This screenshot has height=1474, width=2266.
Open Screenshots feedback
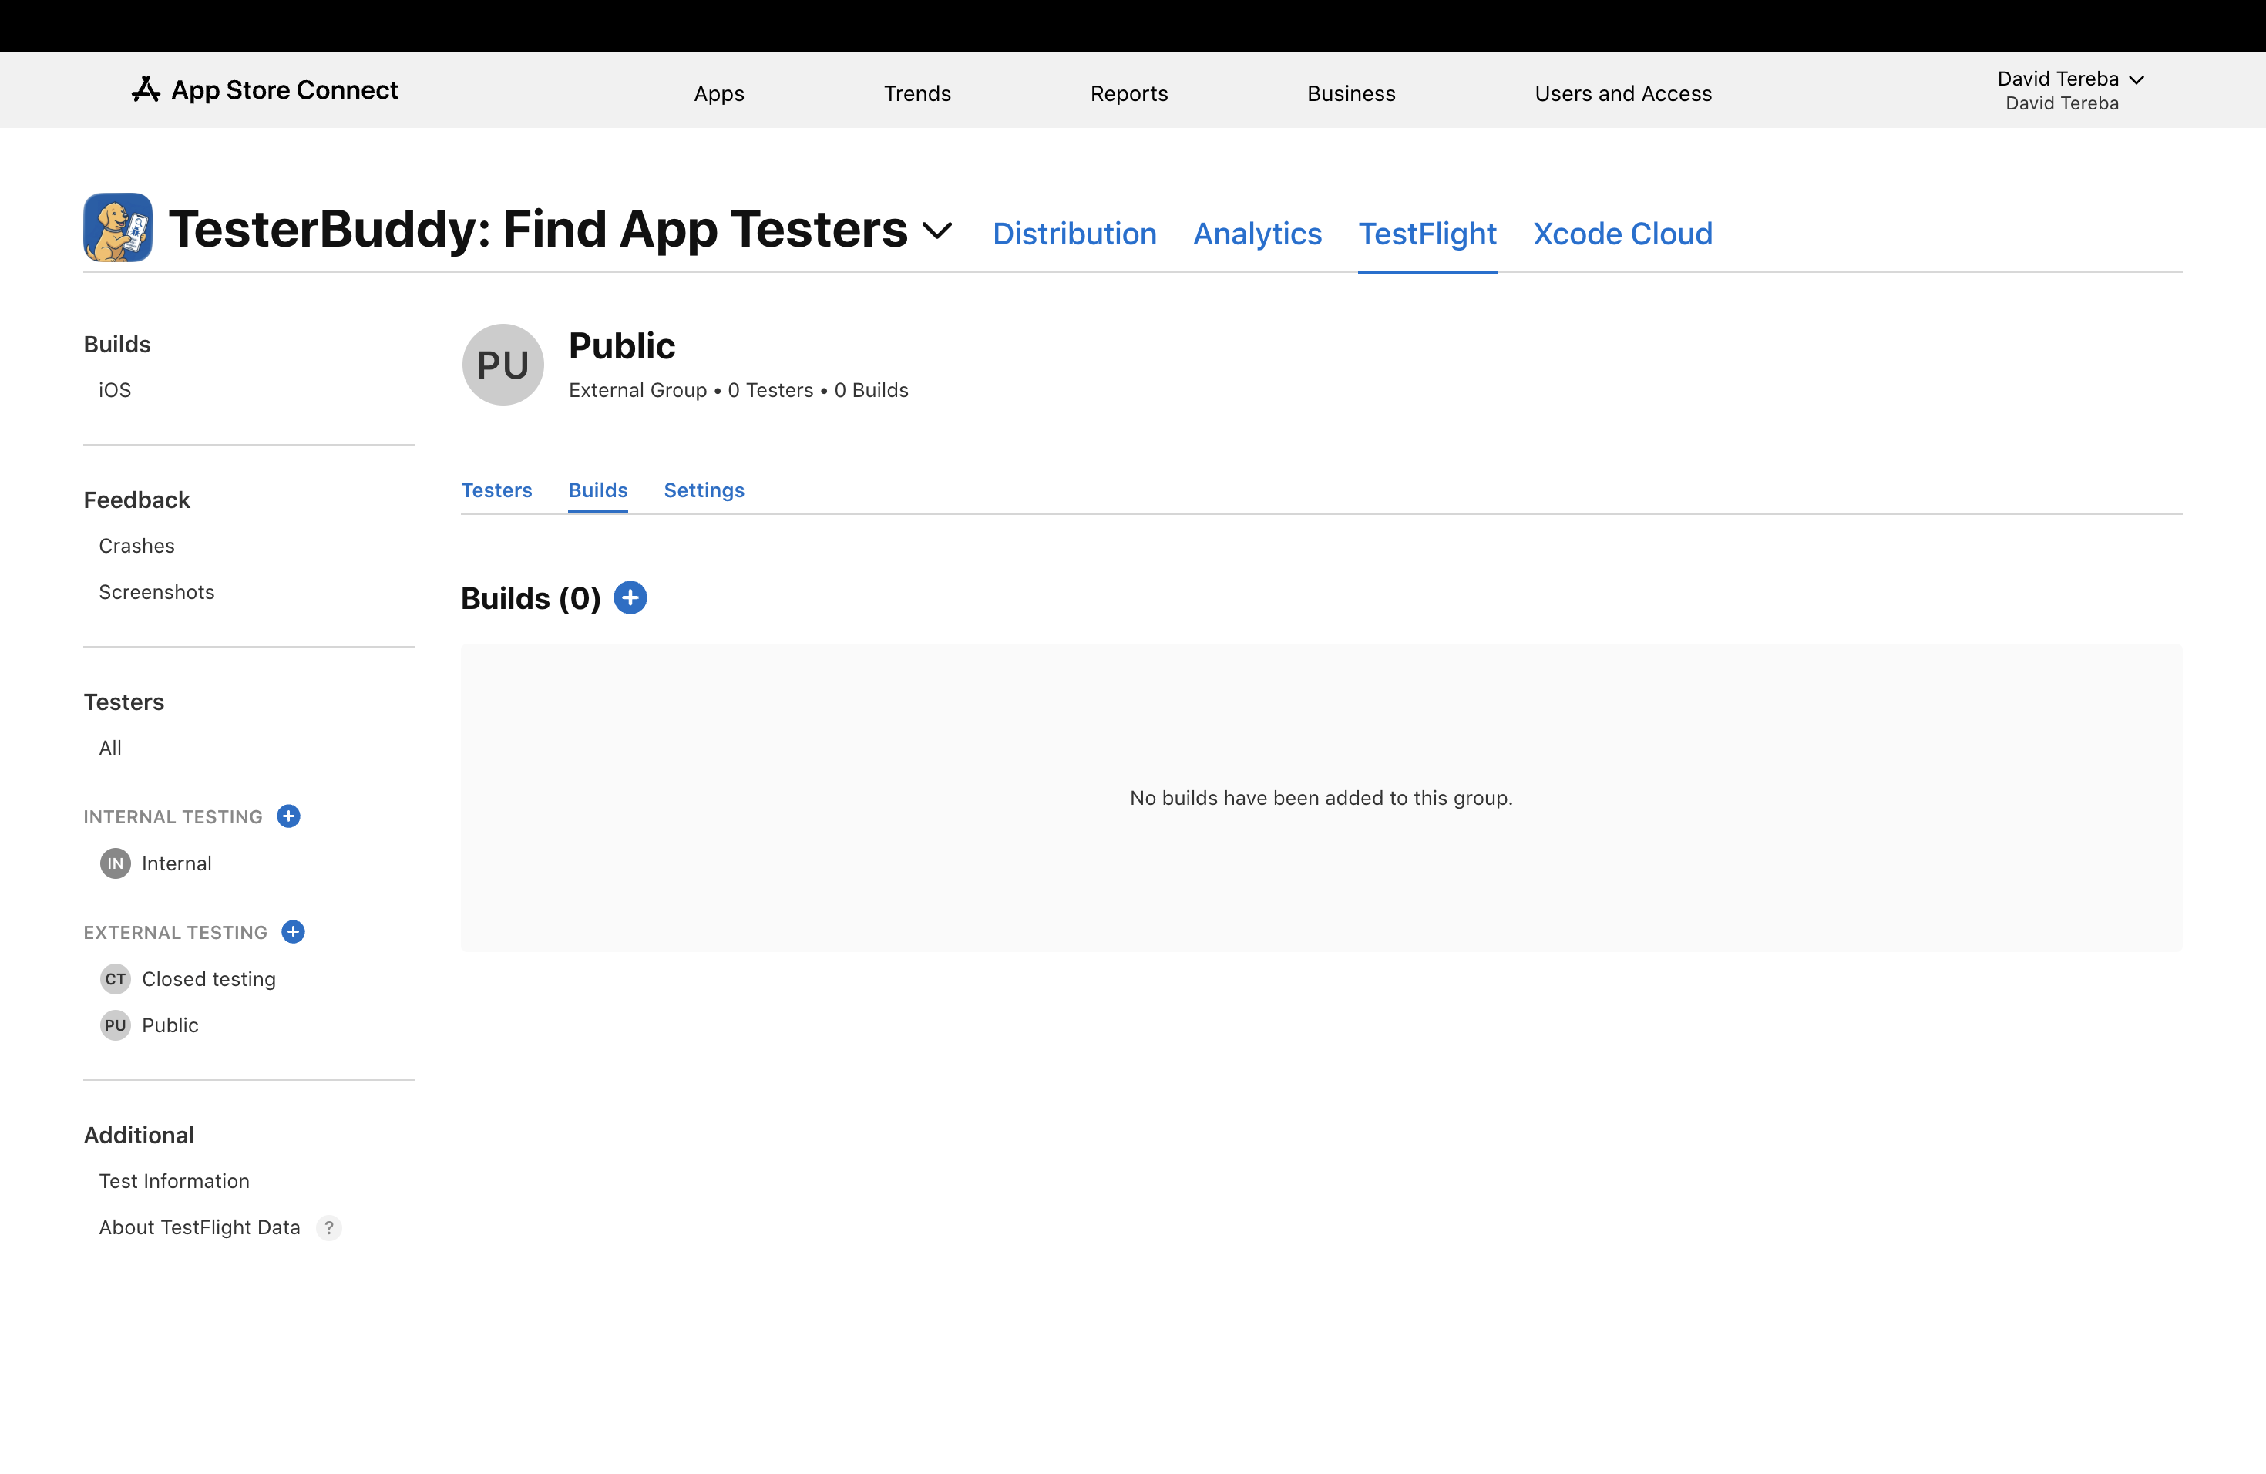157,592
